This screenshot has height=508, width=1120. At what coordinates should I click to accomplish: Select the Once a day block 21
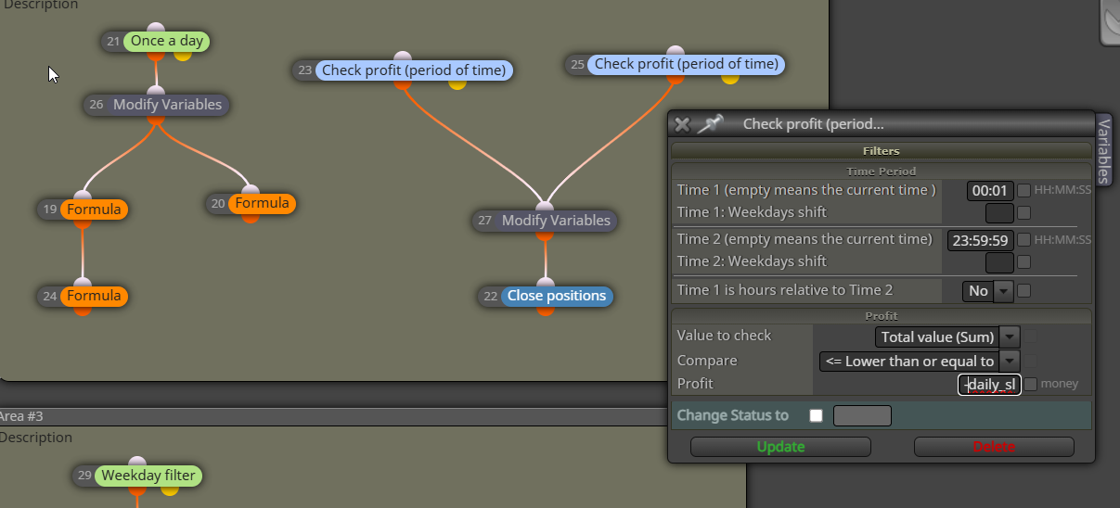click(x=167, y=42)
